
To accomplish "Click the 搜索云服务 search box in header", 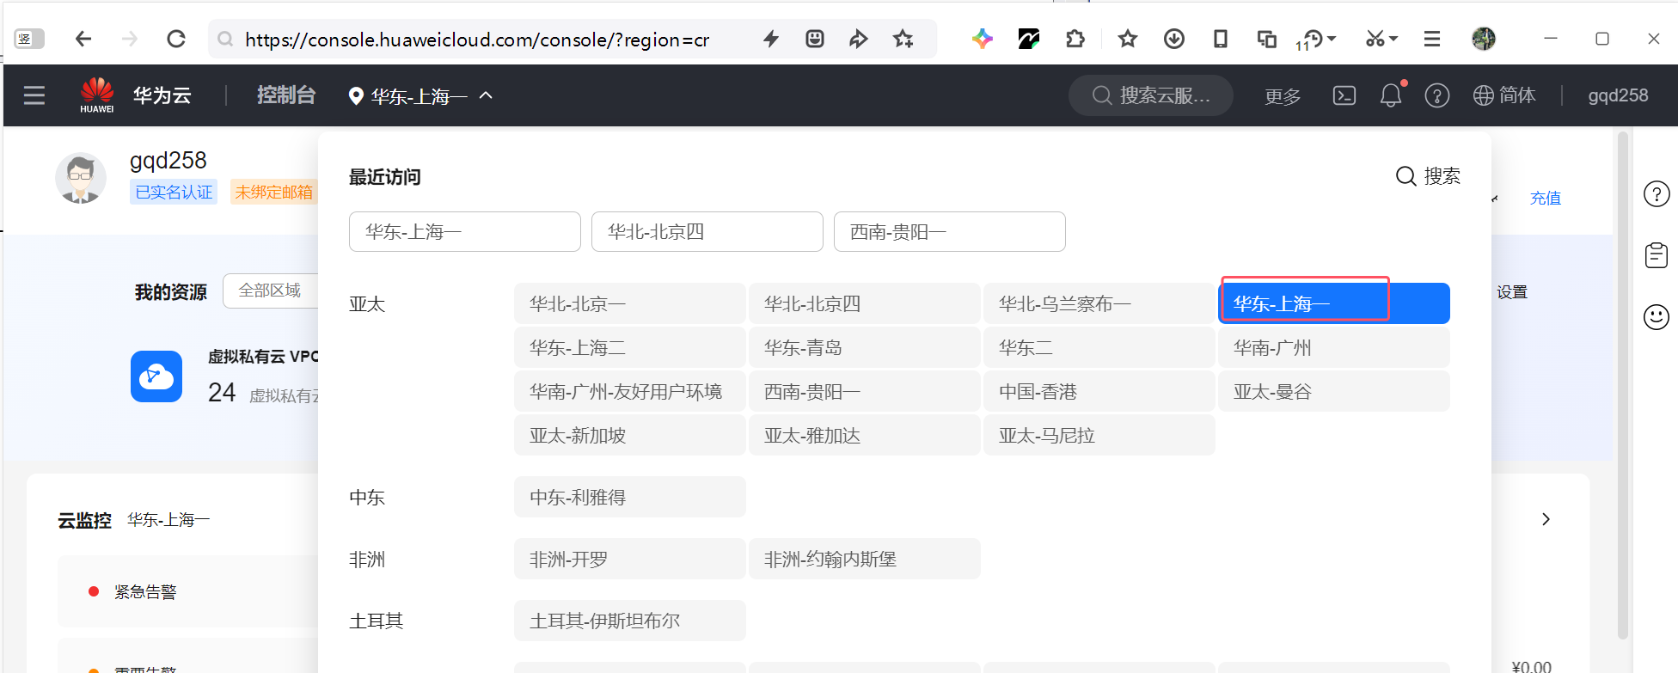I will [1151, 95].
